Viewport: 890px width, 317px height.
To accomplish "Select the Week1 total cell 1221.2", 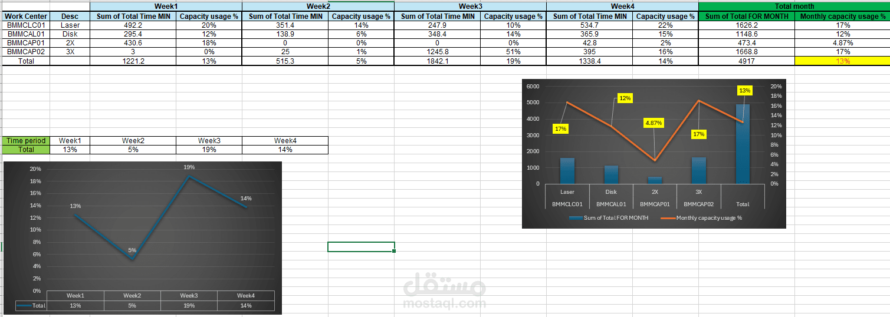I will click(133, 61).
